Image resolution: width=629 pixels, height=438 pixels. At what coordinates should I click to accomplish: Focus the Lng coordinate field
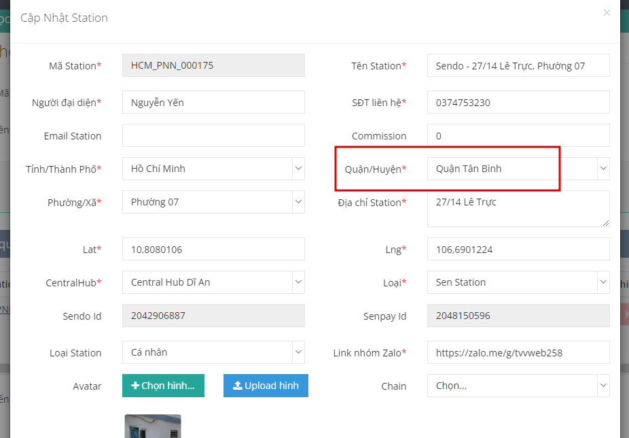click(518, 250)
